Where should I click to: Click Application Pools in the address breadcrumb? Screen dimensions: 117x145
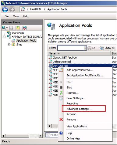coord(57,9)
